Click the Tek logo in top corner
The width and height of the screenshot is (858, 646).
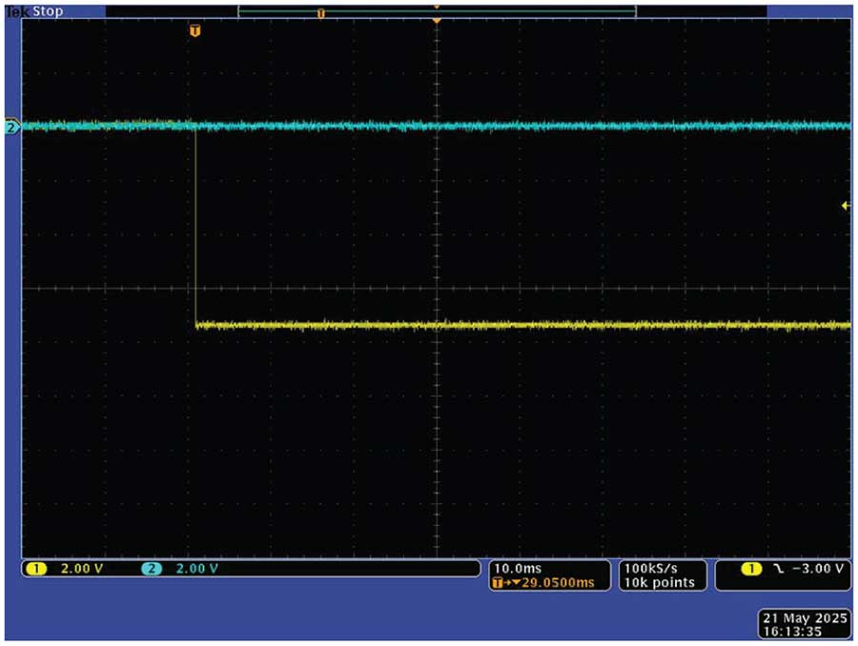click(x=16, y=12)
